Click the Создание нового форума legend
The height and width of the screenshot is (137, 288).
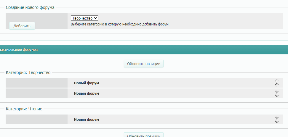30,7
